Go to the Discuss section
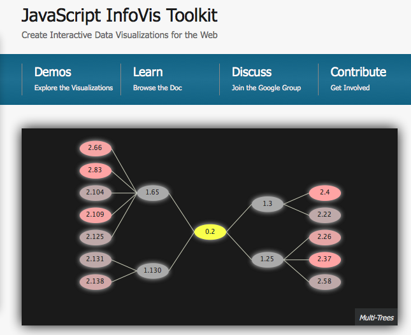411x335 pixels. pos(269,79)
